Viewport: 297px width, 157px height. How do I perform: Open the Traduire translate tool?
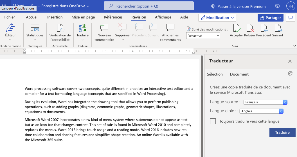[x=83, y=32]
